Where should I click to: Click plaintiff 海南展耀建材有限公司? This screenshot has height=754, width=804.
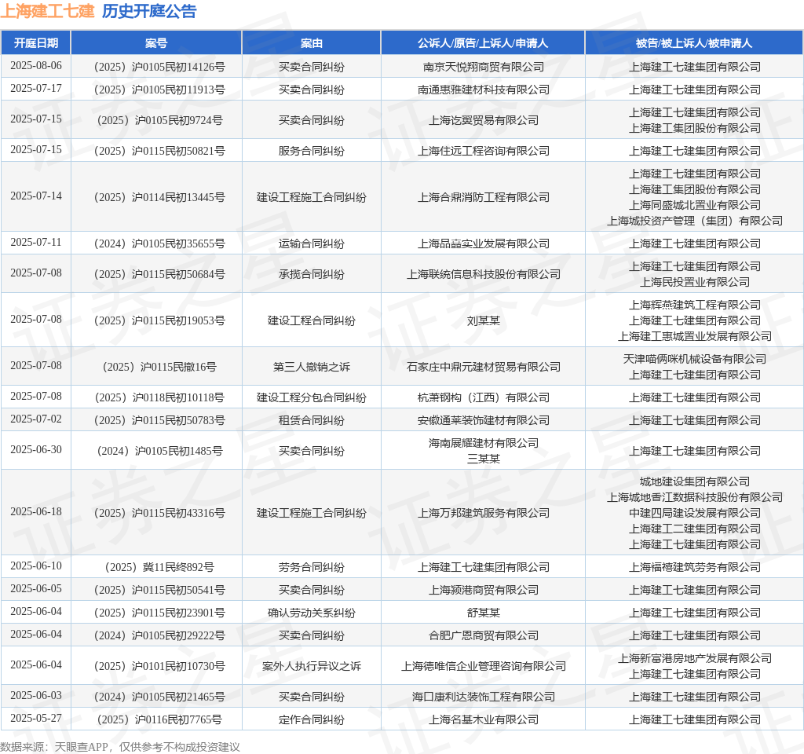(x=483, y=443)
